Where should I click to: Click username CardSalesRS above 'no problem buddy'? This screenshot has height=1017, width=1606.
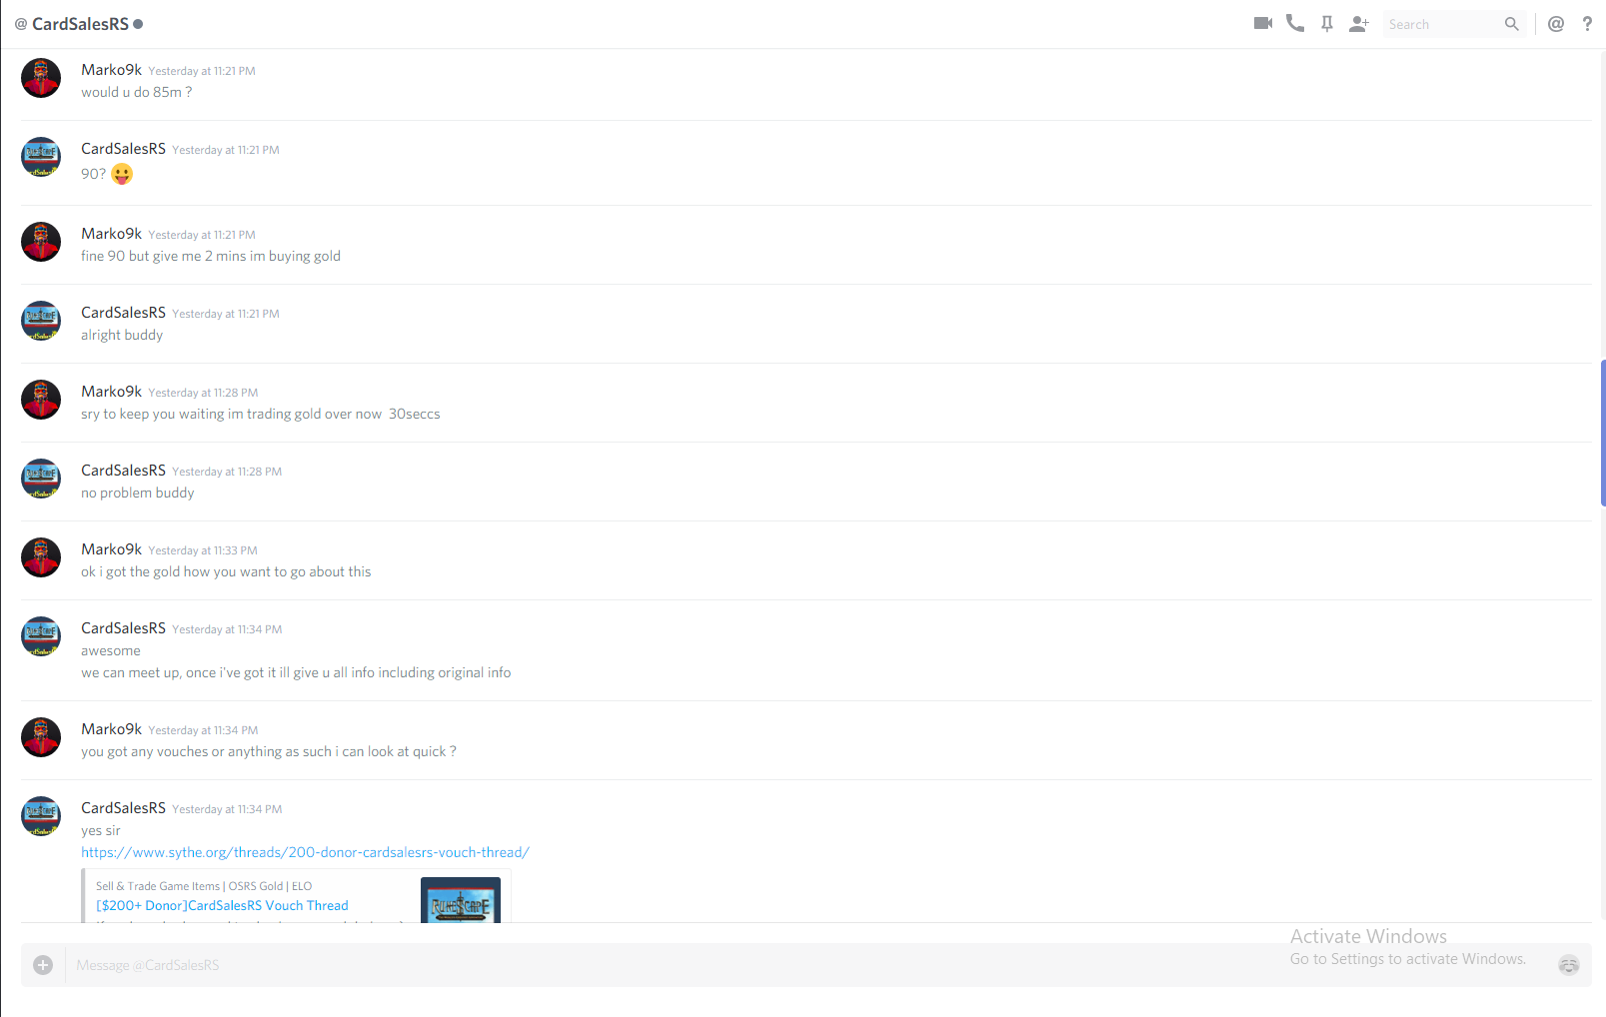click(123, 471)
